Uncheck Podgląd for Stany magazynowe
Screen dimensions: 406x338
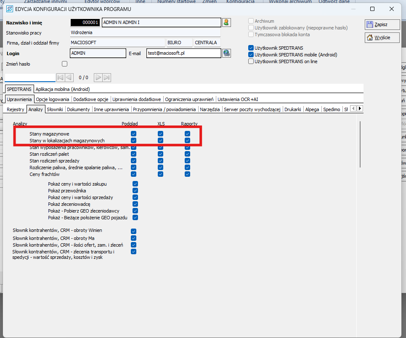[x=134, y=134]
